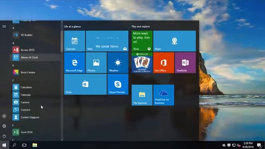Click the Windows Start button
The height and width of the screenshot is (149, 265).
tap(4, 145)
